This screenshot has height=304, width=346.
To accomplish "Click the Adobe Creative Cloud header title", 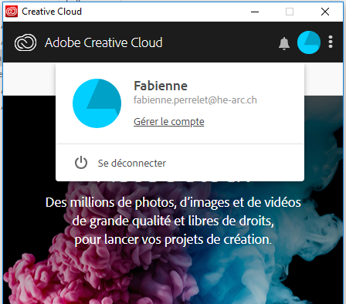I will pyautogui.click(x=103, y=42).
